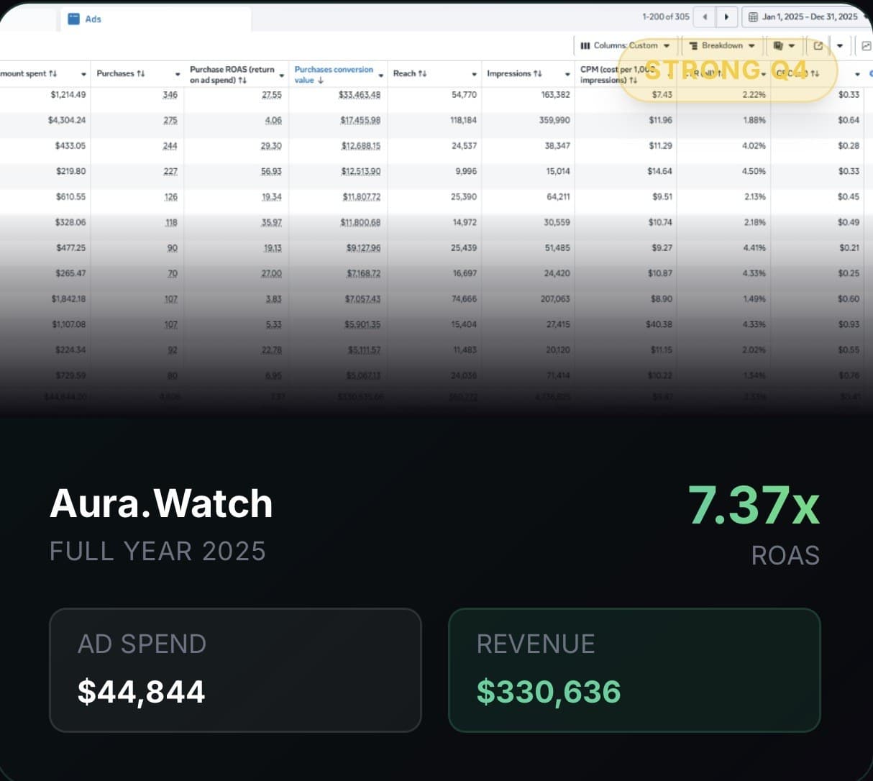Sort by Purchase ROAS column header
Screen dimensions: 873x781
point(232,74)
